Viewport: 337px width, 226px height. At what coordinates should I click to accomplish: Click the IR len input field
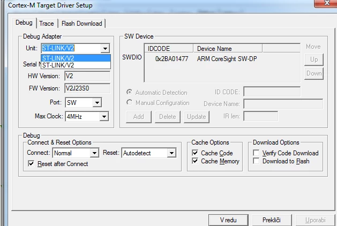click(260, 116)
